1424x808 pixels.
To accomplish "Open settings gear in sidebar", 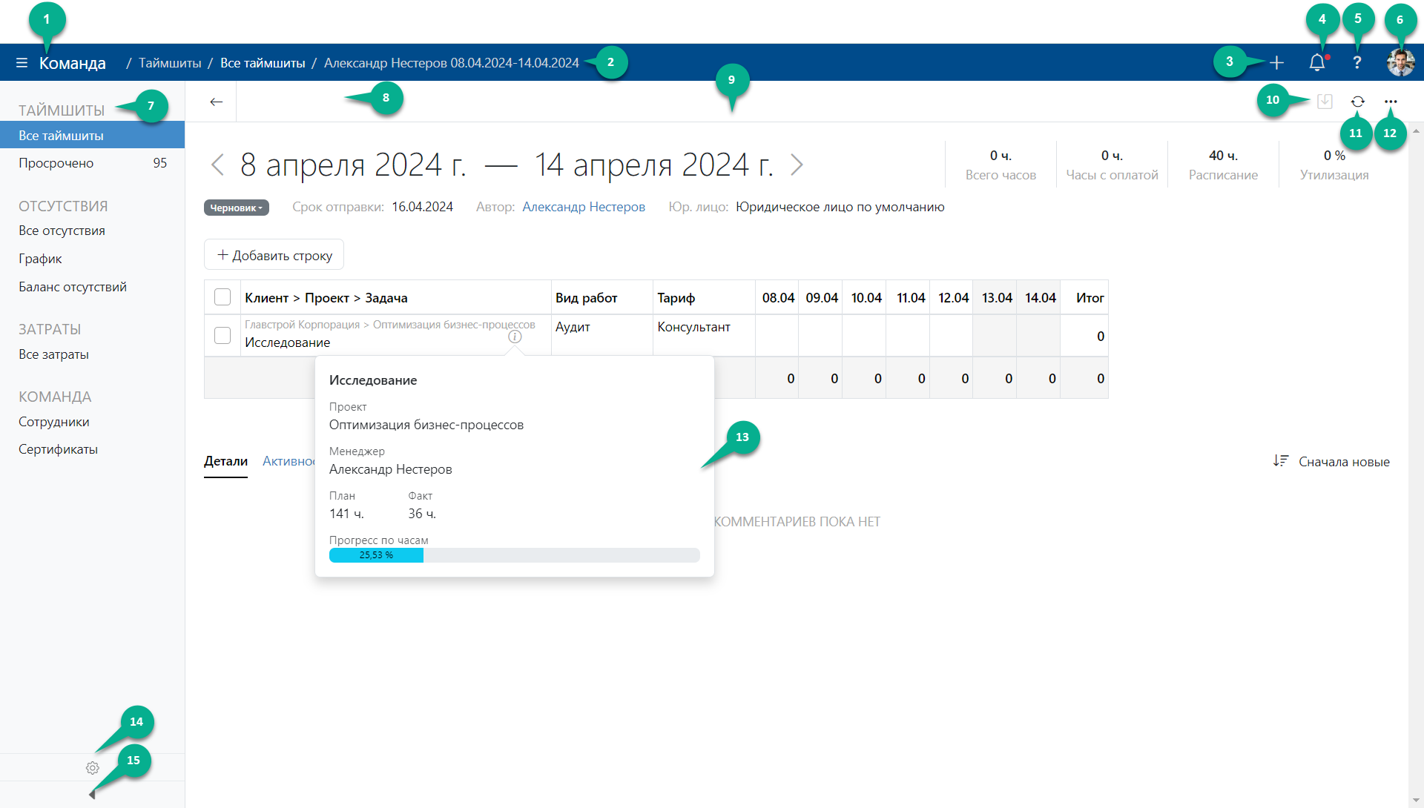I will 92,768.
